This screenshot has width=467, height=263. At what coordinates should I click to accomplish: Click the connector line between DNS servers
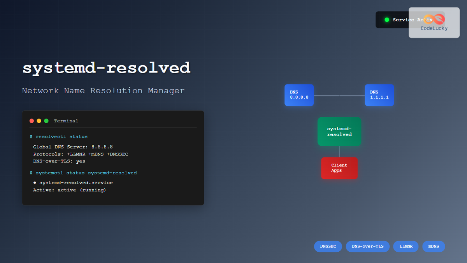pos(339,95)
